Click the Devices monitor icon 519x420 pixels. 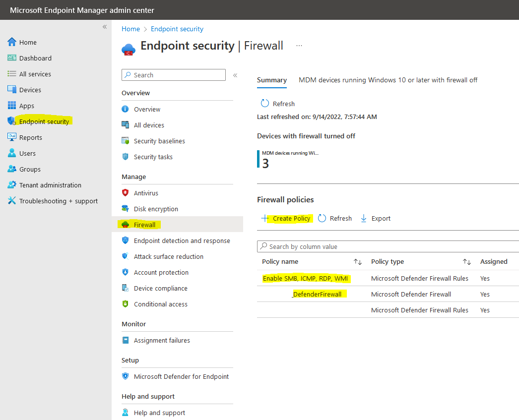pos(12,90)
